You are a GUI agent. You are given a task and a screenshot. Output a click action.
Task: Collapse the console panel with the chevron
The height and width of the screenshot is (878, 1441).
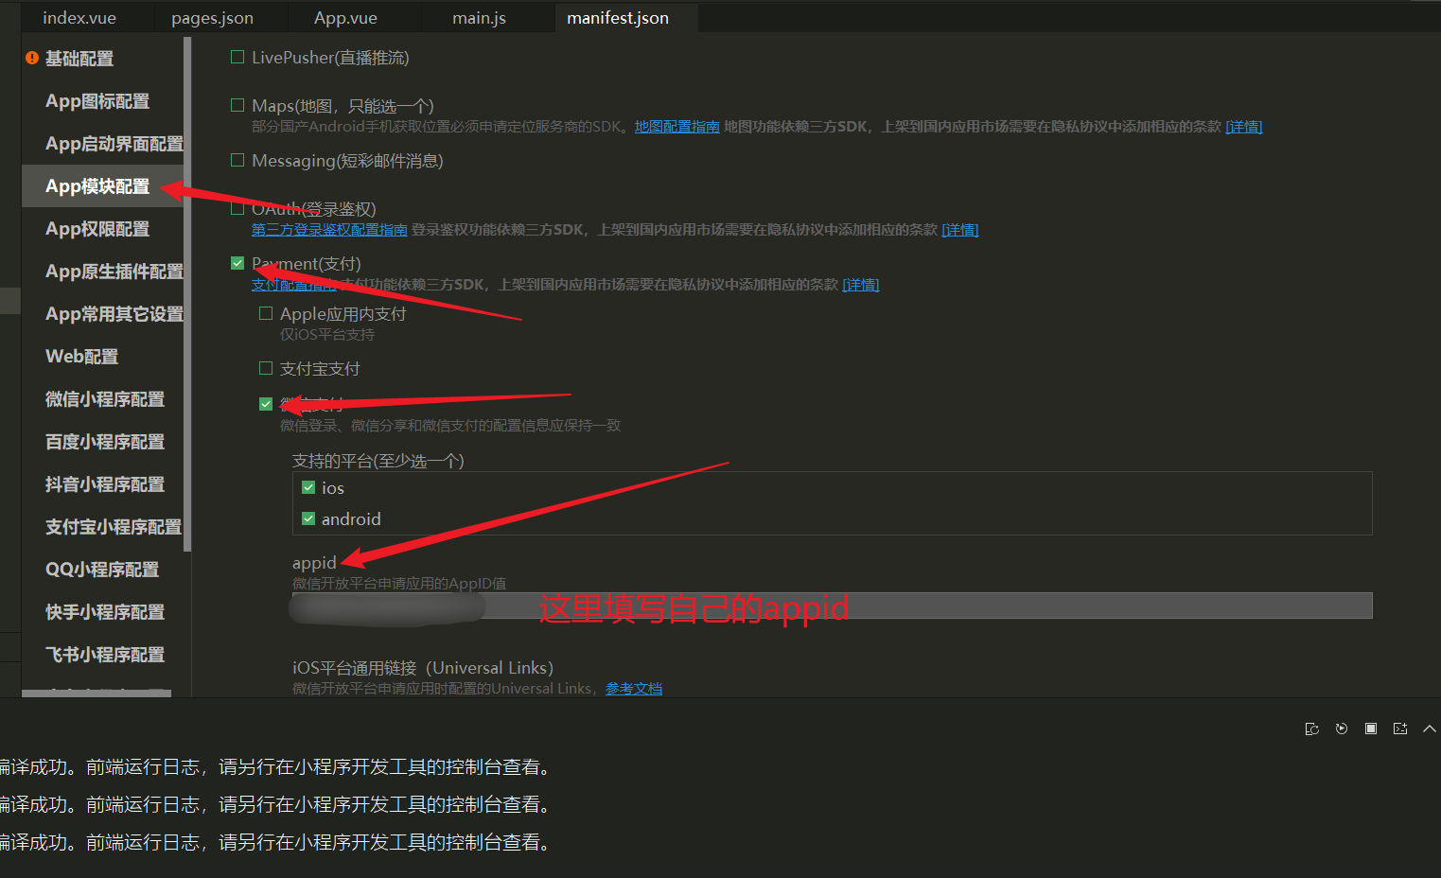[1429, 729]
